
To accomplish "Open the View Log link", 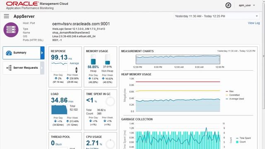I will click(254, 23).
